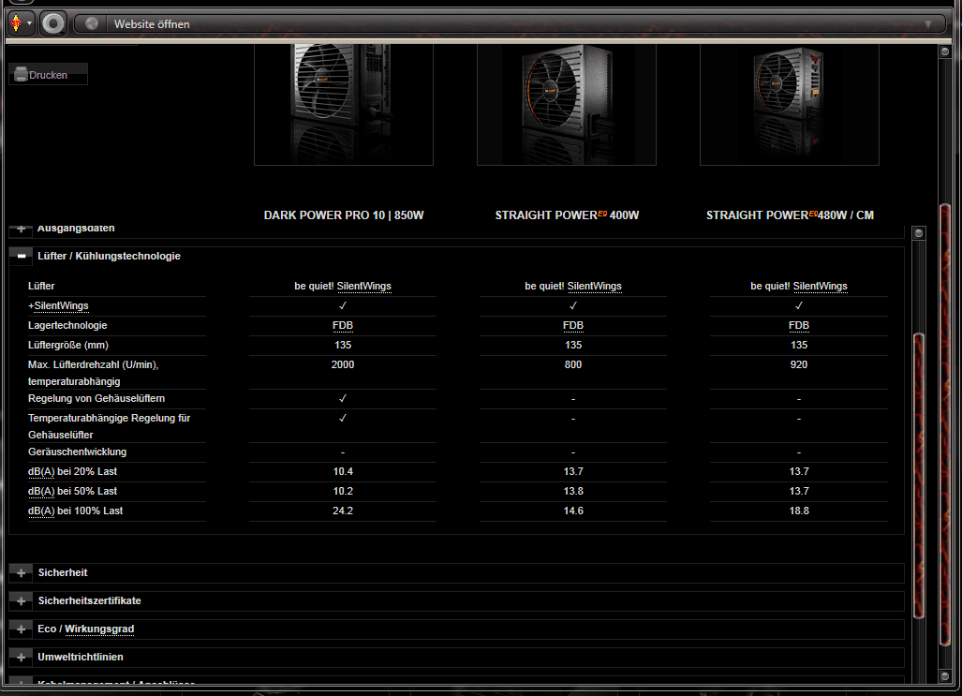The image size is (962, 696).
Task: Click the outer page scrollbar thumb
Action: (945, 424)
